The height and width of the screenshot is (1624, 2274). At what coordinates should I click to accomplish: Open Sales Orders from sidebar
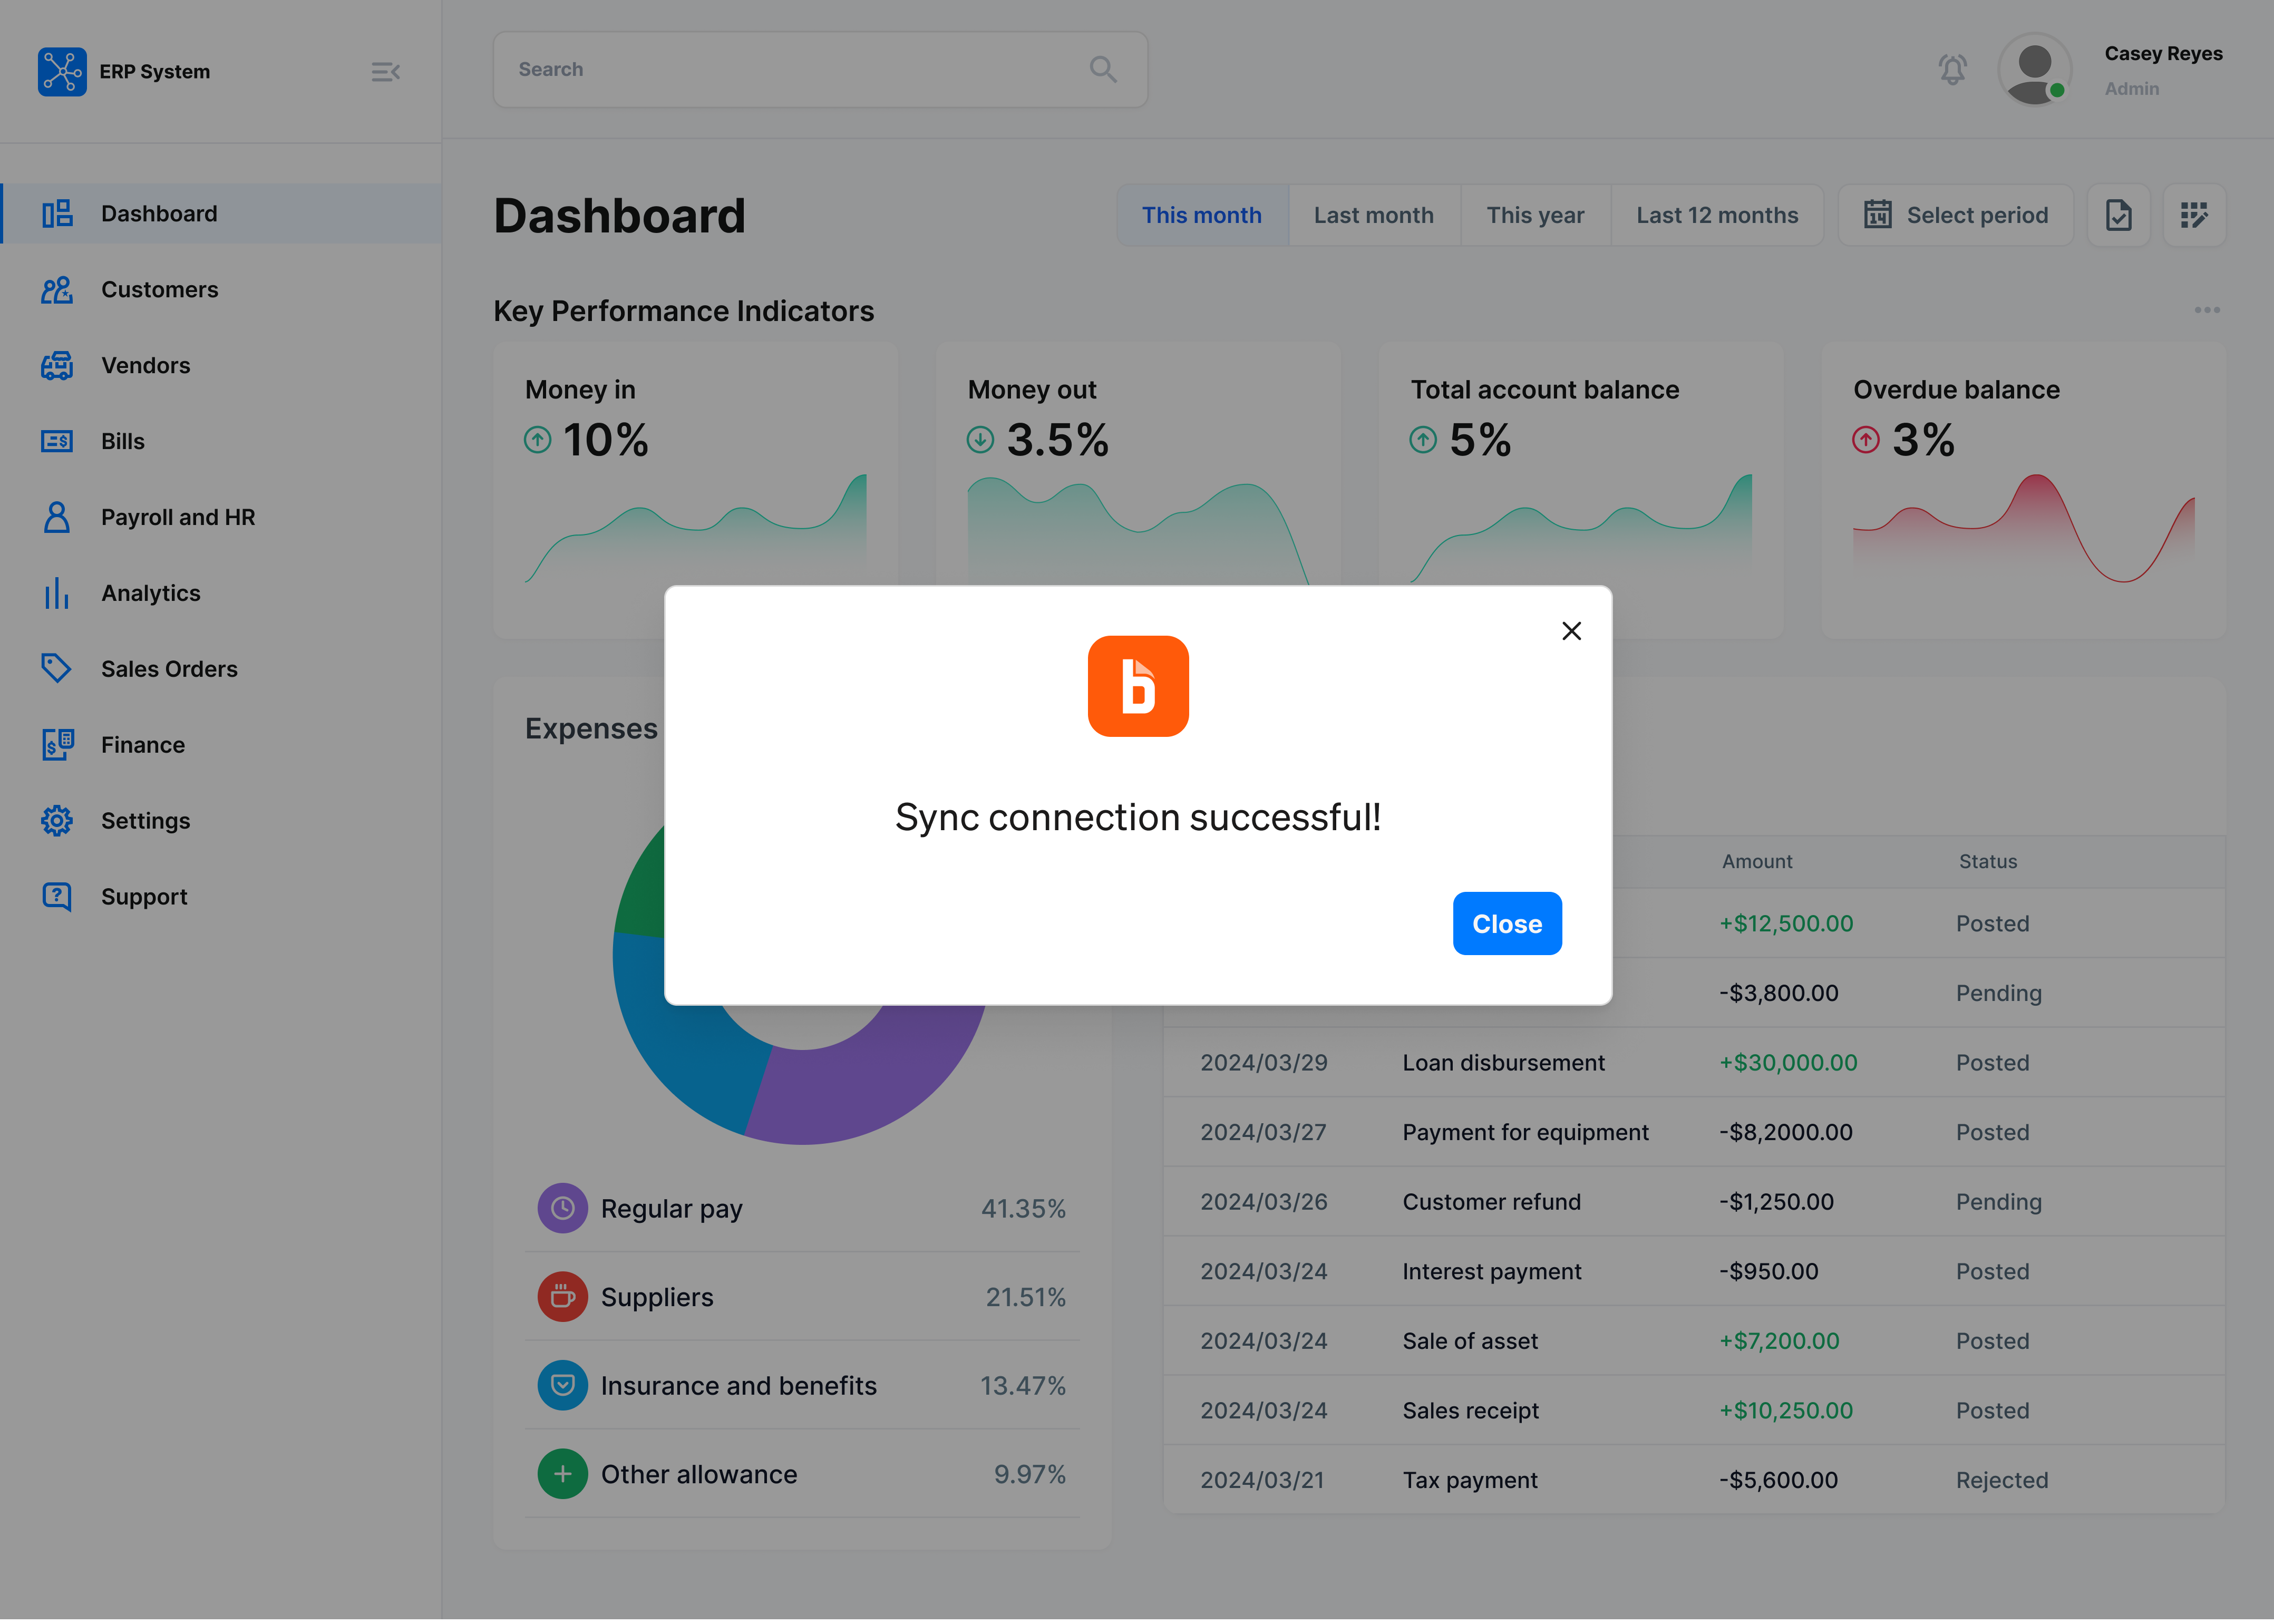[169, 668]
